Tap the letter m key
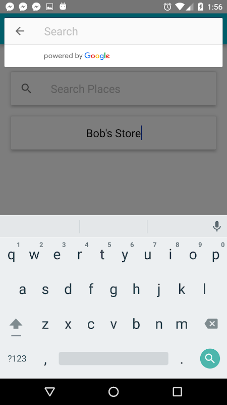Screen dimensions: 227x405 pos(182,324)
